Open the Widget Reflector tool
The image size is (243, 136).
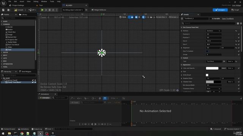(99, 10)
